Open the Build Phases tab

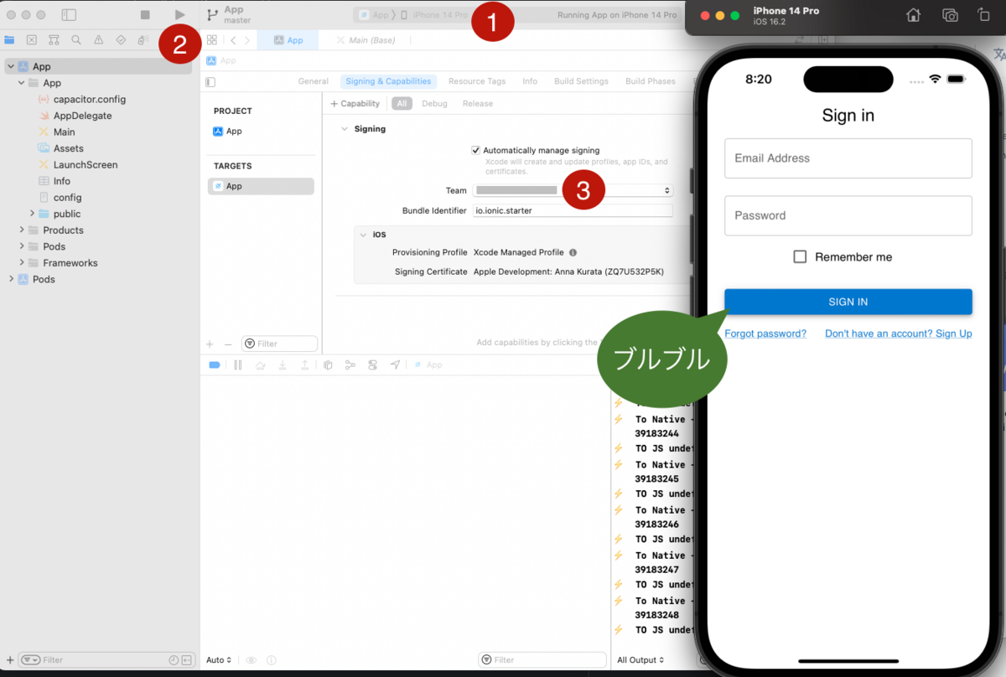pos(651,81)
